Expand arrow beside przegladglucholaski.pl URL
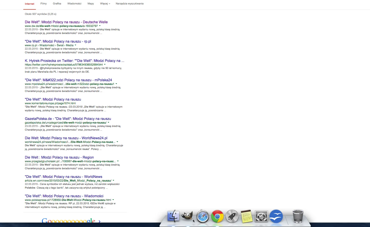Viewport: 370px width, 227px height. [x=118, y=161]
